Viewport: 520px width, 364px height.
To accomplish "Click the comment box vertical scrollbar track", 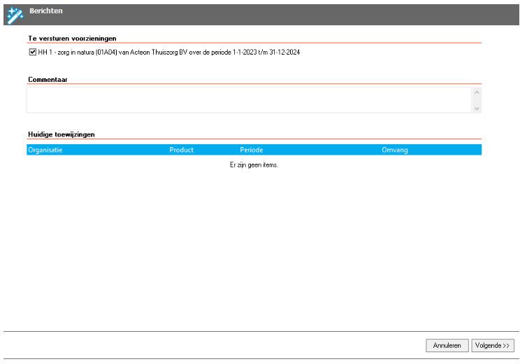I will point(477,99).
